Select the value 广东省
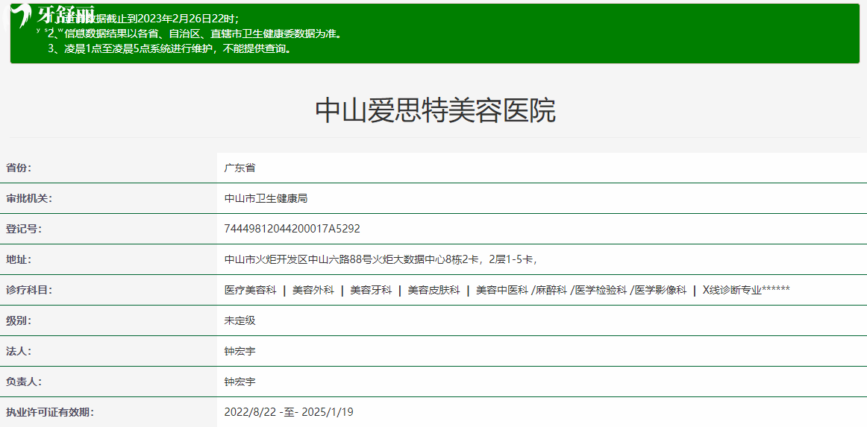The height and width of the screenshot is (427, 867). 240,168
